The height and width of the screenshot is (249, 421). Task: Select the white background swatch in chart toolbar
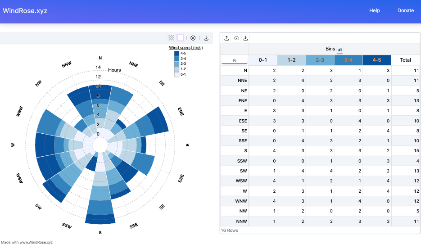point(181,38)
